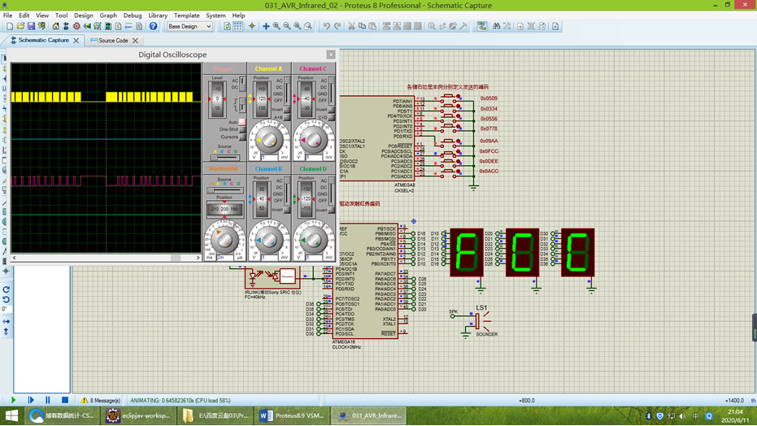
Task: Open the Debug menu
Action: pos(132,15)
